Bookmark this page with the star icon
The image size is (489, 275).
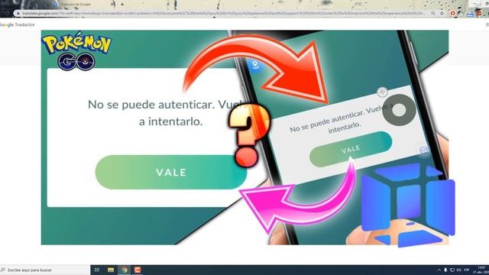[x=442, y=14]
